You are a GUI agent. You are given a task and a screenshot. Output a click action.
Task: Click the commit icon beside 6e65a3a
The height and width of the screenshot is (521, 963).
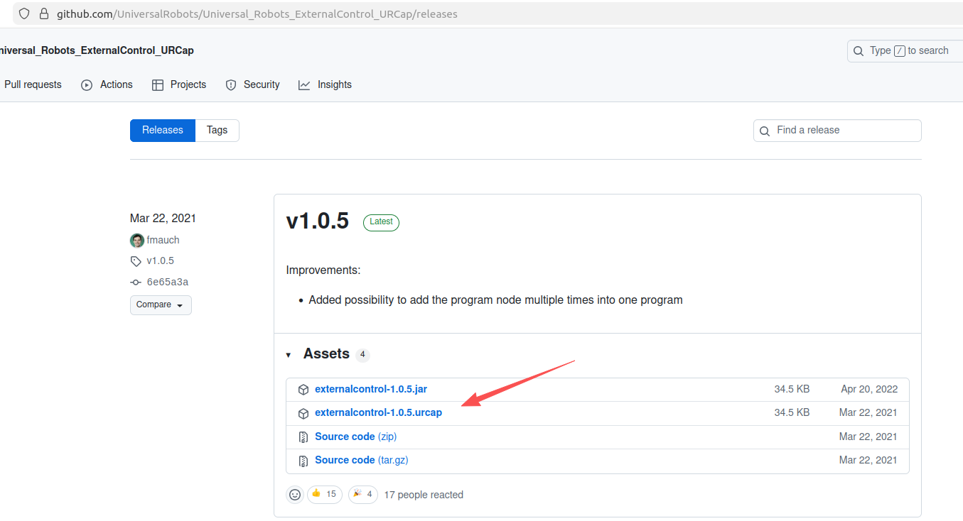click(x=136, y=283)
